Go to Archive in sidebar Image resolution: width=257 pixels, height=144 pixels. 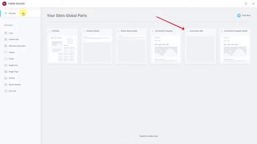click(x=12, y=78)
